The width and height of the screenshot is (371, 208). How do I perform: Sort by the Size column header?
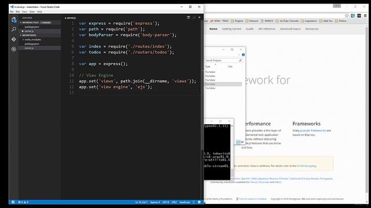click(230, 67)
